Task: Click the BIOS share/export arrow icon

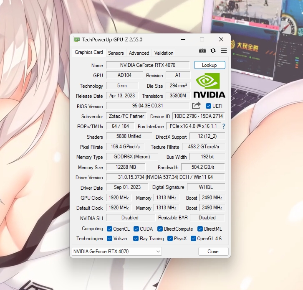Action: click(196, 106)
